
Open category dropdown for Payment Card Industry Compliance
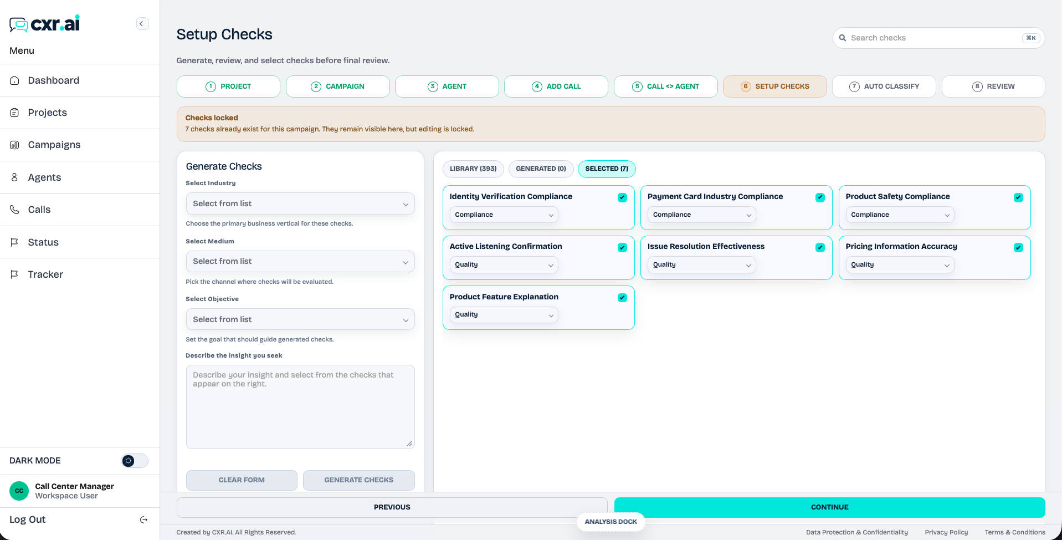click(701, 215)
